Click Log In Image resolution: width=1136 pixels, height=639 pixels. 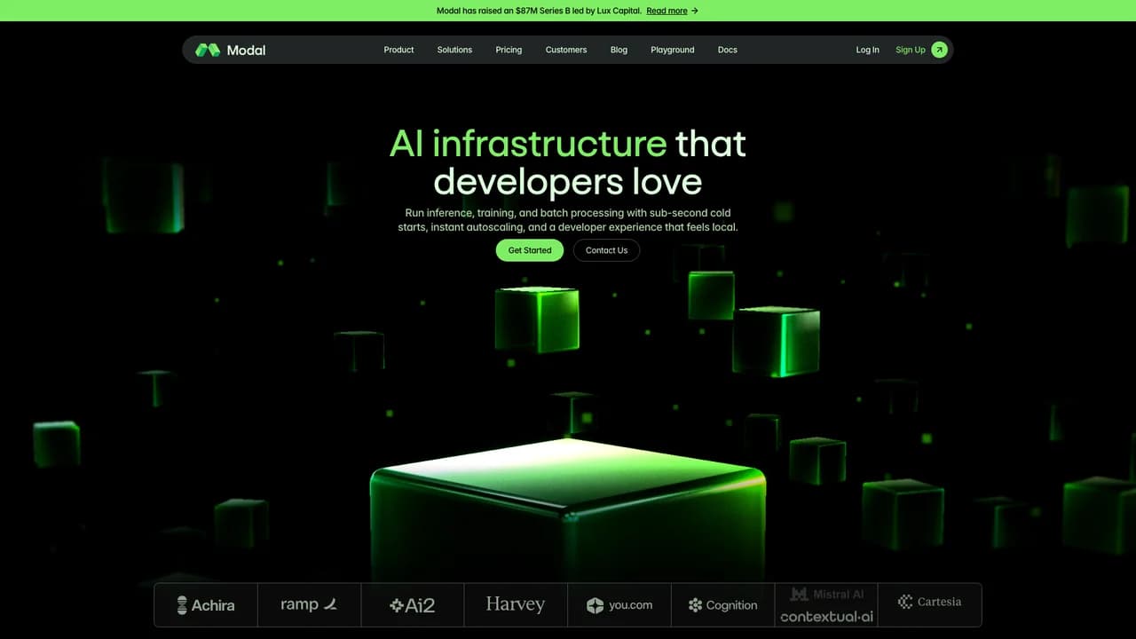click(867, 50)
